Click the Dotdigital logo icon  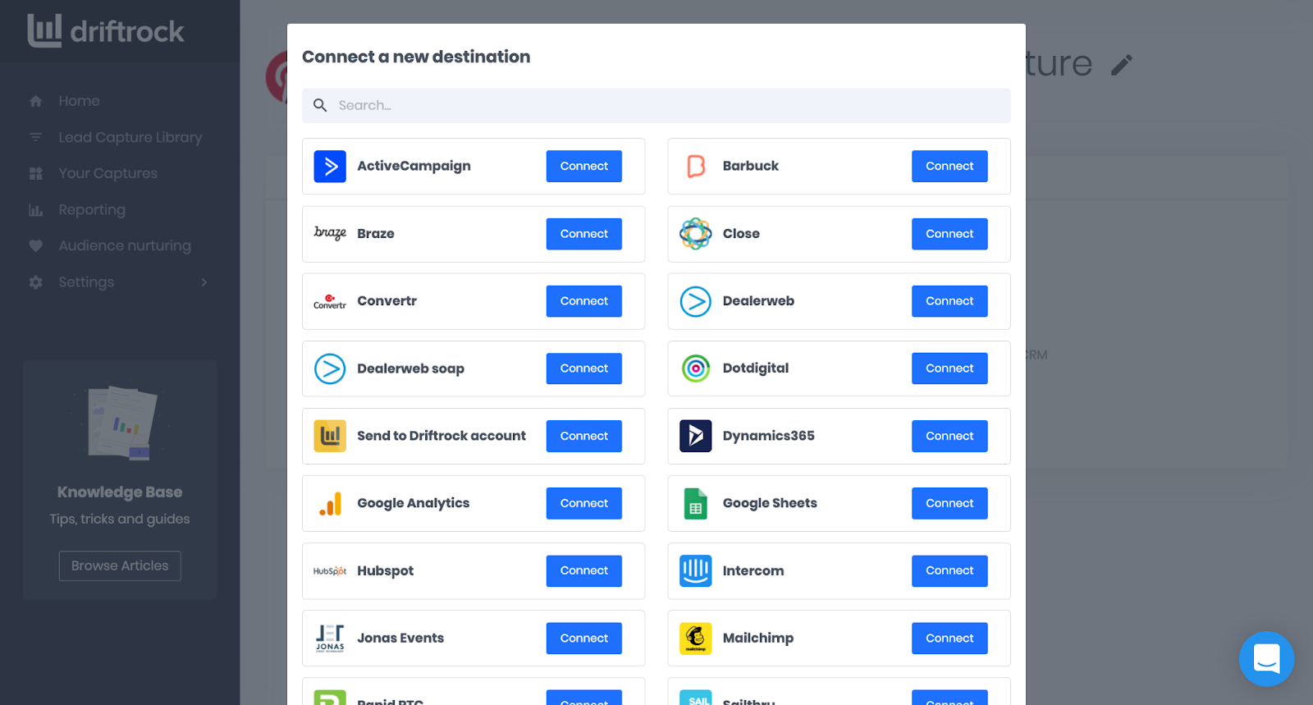pyautogui.click(x=695, y=369)
